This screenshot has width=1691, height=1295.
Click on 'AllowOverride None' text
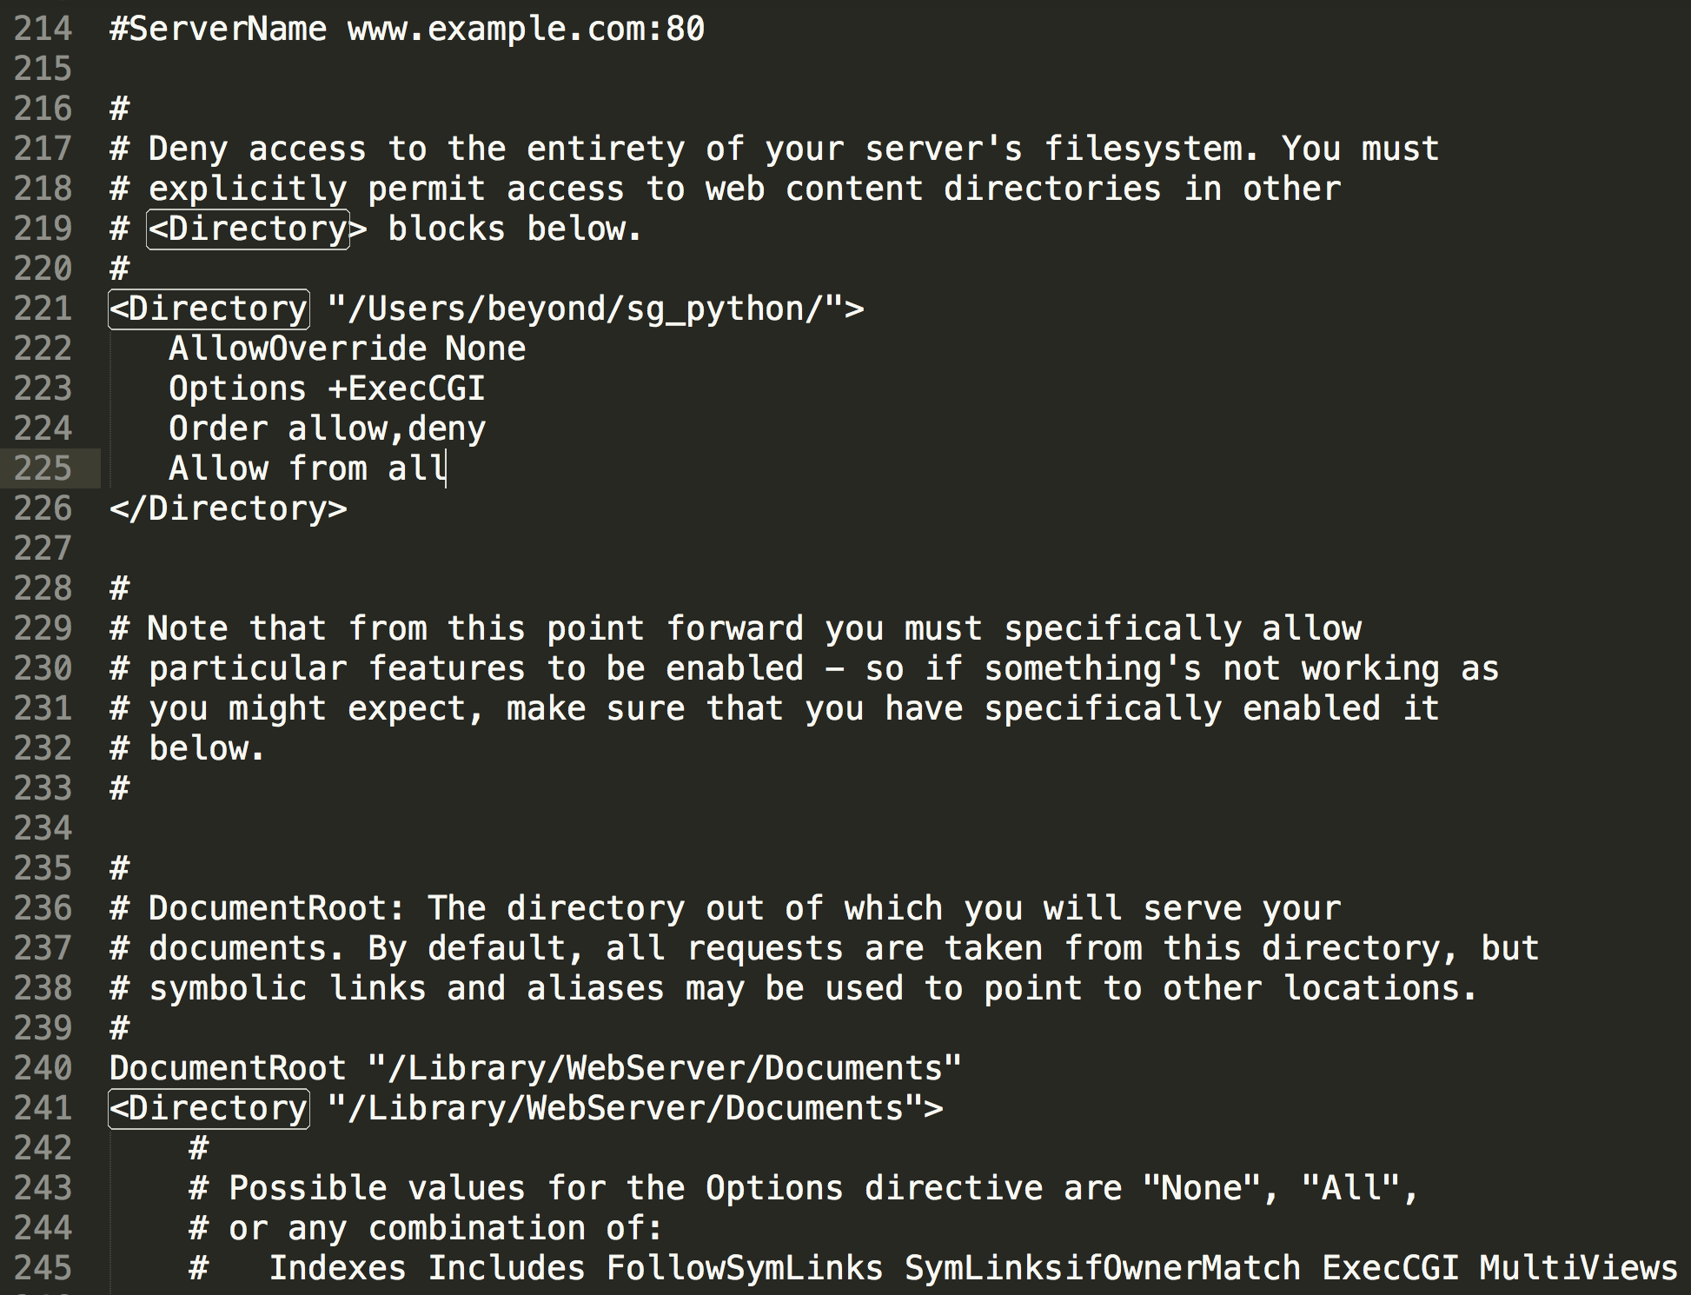click(x=348, y=349)
